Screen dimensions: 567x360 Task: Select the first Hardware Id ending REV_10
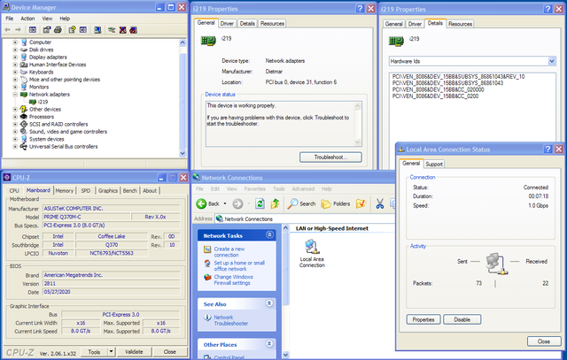[458, 77]
